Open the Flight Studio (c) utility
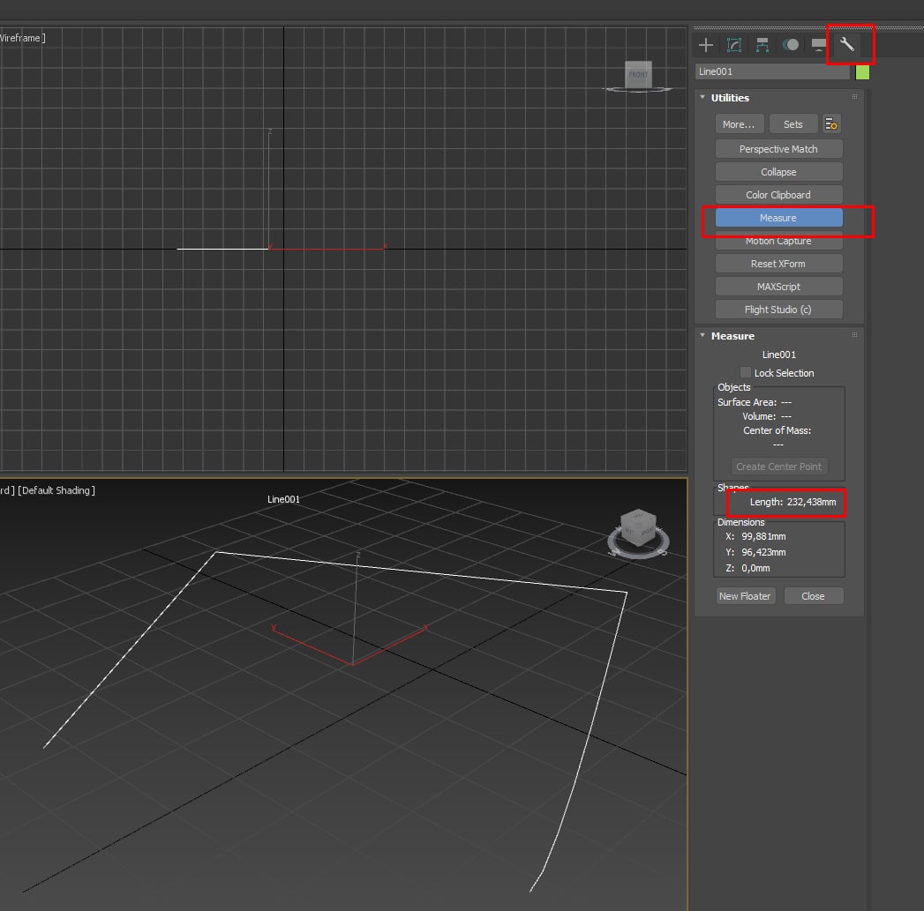 [x=778, y=310]
